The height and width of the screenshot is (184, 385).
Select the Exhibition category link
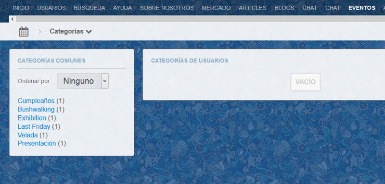click(32, 118)
